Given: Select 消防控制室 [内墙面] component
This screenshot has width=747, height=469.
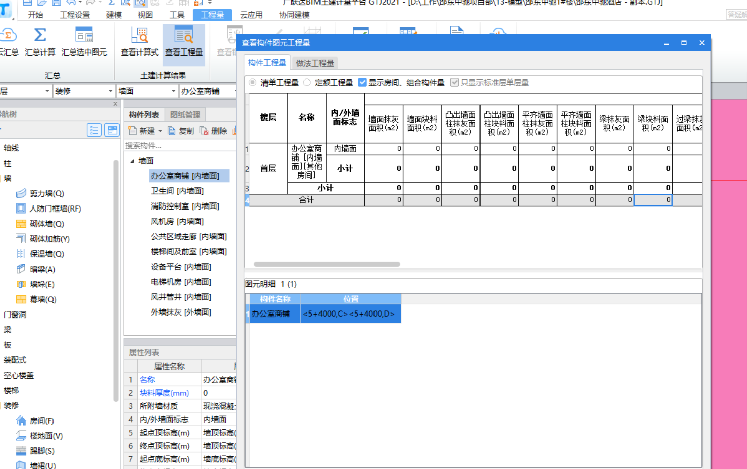Looking at the screenshot, I should (x=185, y=206).
